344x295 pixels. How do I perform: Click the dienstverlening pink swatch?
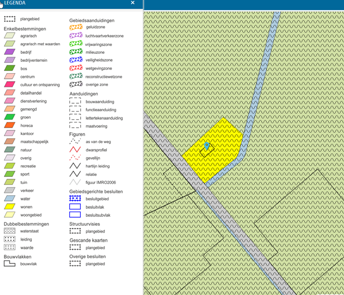pos(10,101)
